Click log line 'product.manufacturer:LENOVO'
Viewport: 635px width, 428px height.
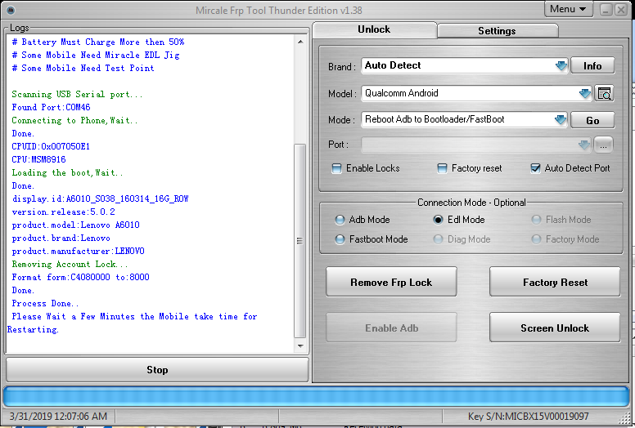tap(79, 252)
